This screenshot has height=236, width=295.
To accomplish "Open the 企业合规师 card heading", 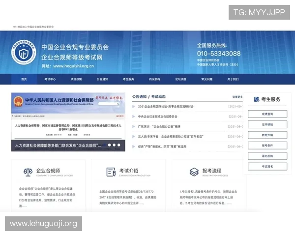I will (48, 171).
